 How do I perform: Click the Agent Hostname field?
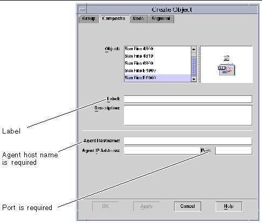[x=188, y=141]
